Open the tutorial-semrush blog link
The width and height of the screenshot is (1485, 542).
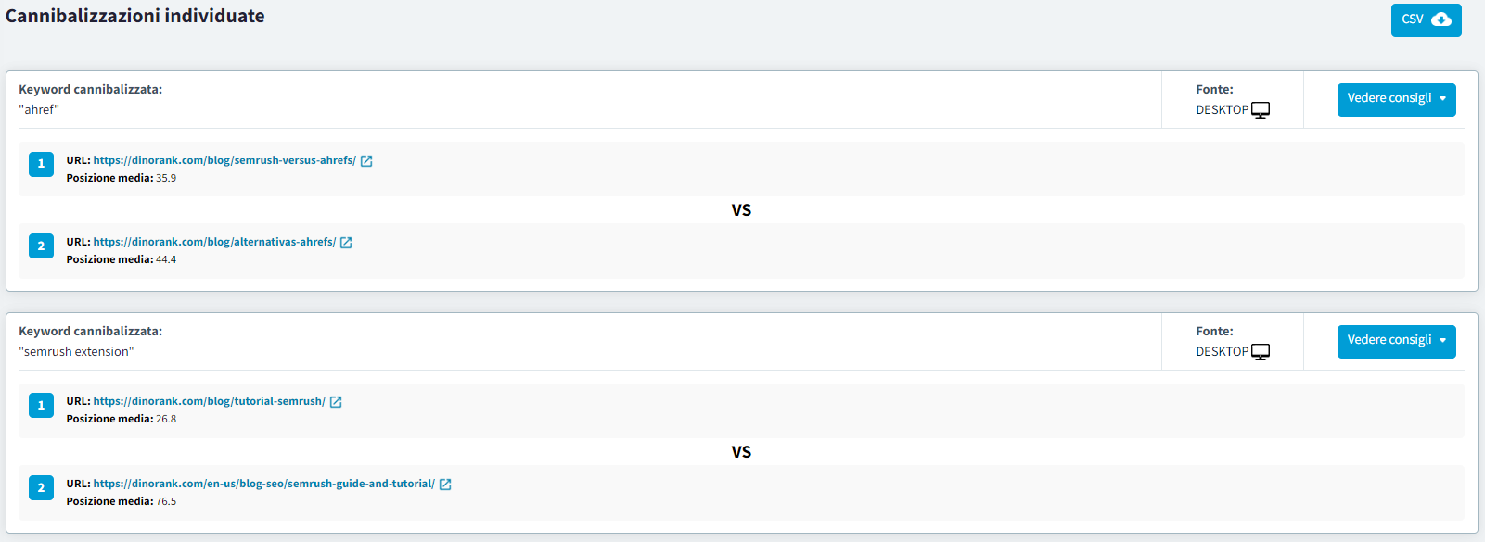click(209, 401)
